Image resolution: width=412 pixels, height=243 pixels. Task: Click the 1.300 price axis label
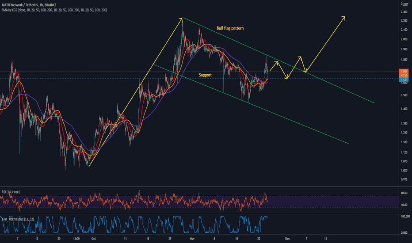tap(404, 123)
